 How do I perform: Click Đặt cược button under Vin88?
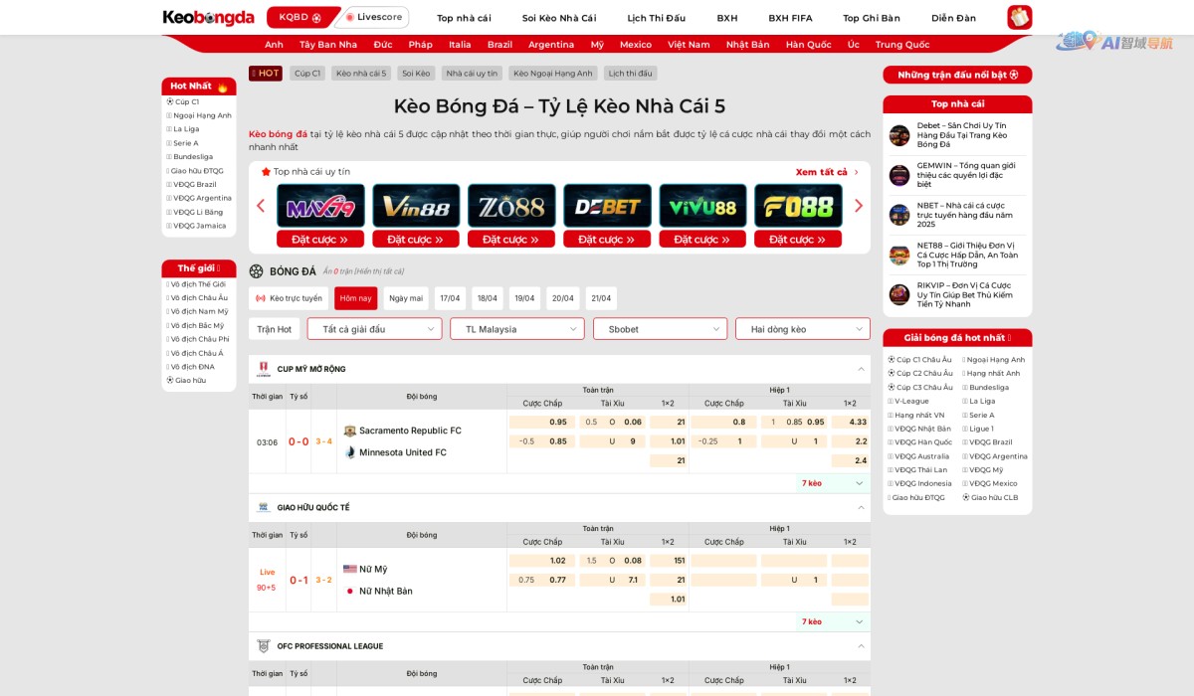click(416, 240)
